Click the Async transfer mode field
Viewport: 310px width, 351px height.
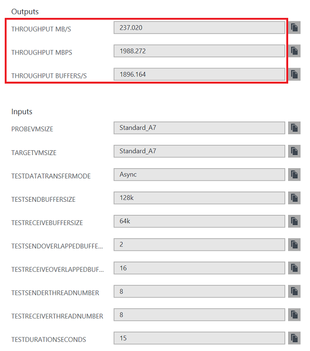[199, 175]
